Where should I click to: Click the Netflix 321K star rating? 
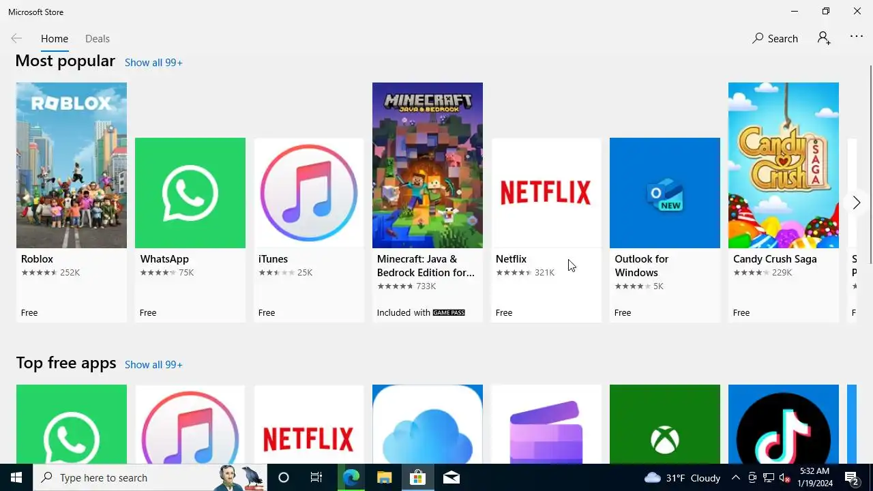point(525,273)
